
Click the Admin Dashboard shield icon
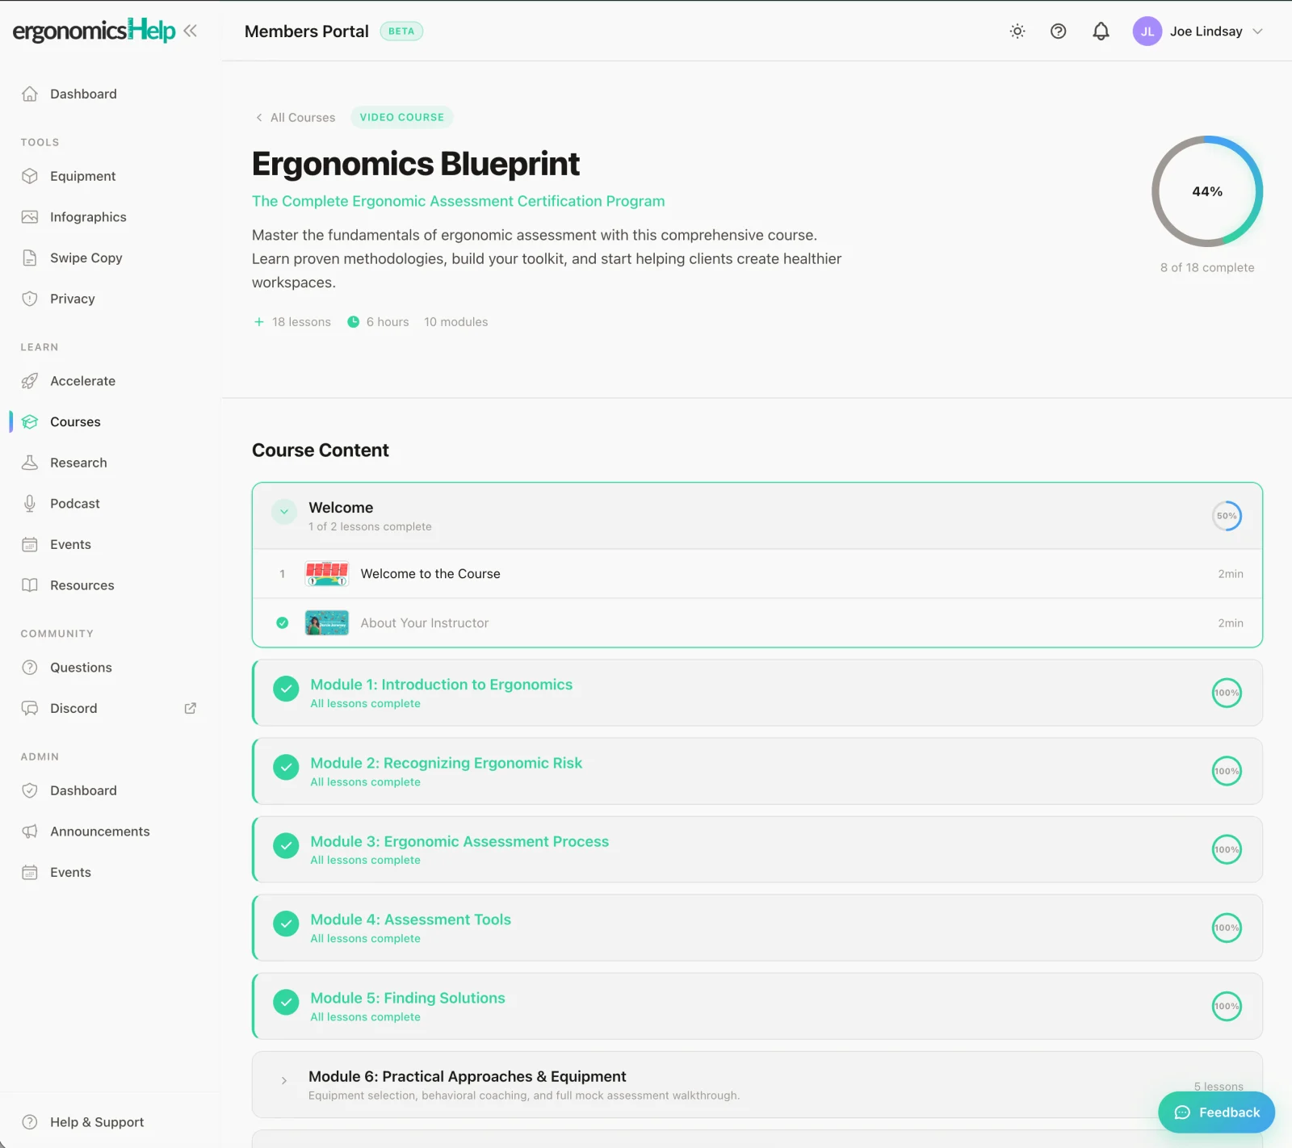tap(30, 790)
